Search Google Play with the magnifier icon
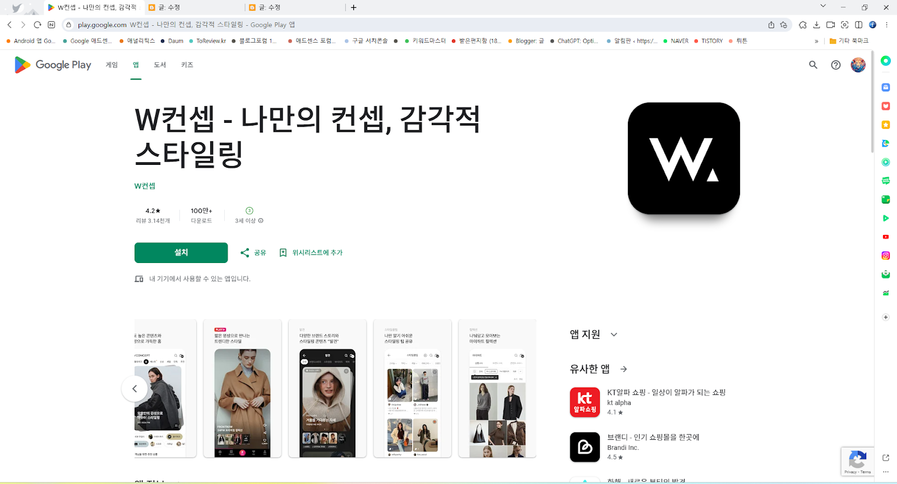The height and width of the screenshot is (484, 897). (813, 65)
